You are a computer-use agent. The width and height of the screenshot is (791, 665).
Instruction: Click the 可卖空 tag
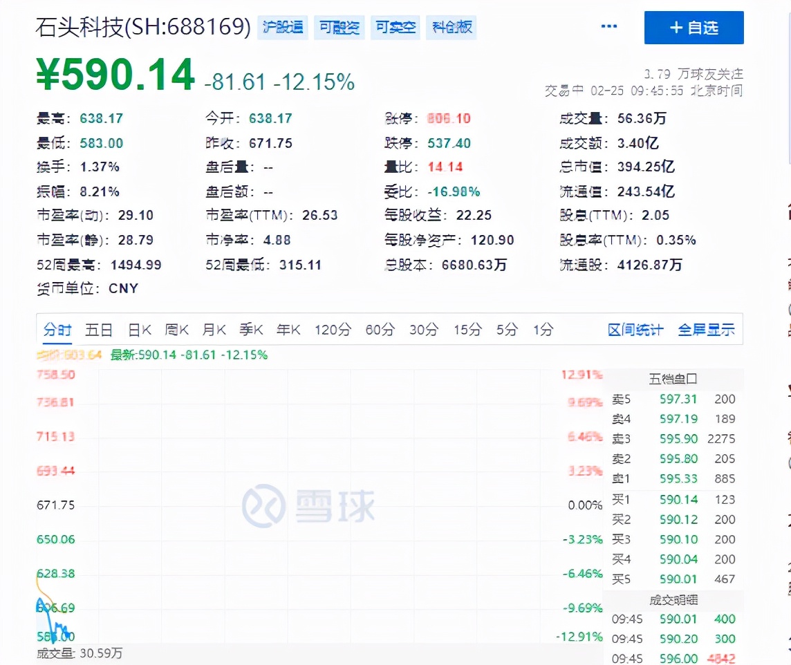coord(395,27)
